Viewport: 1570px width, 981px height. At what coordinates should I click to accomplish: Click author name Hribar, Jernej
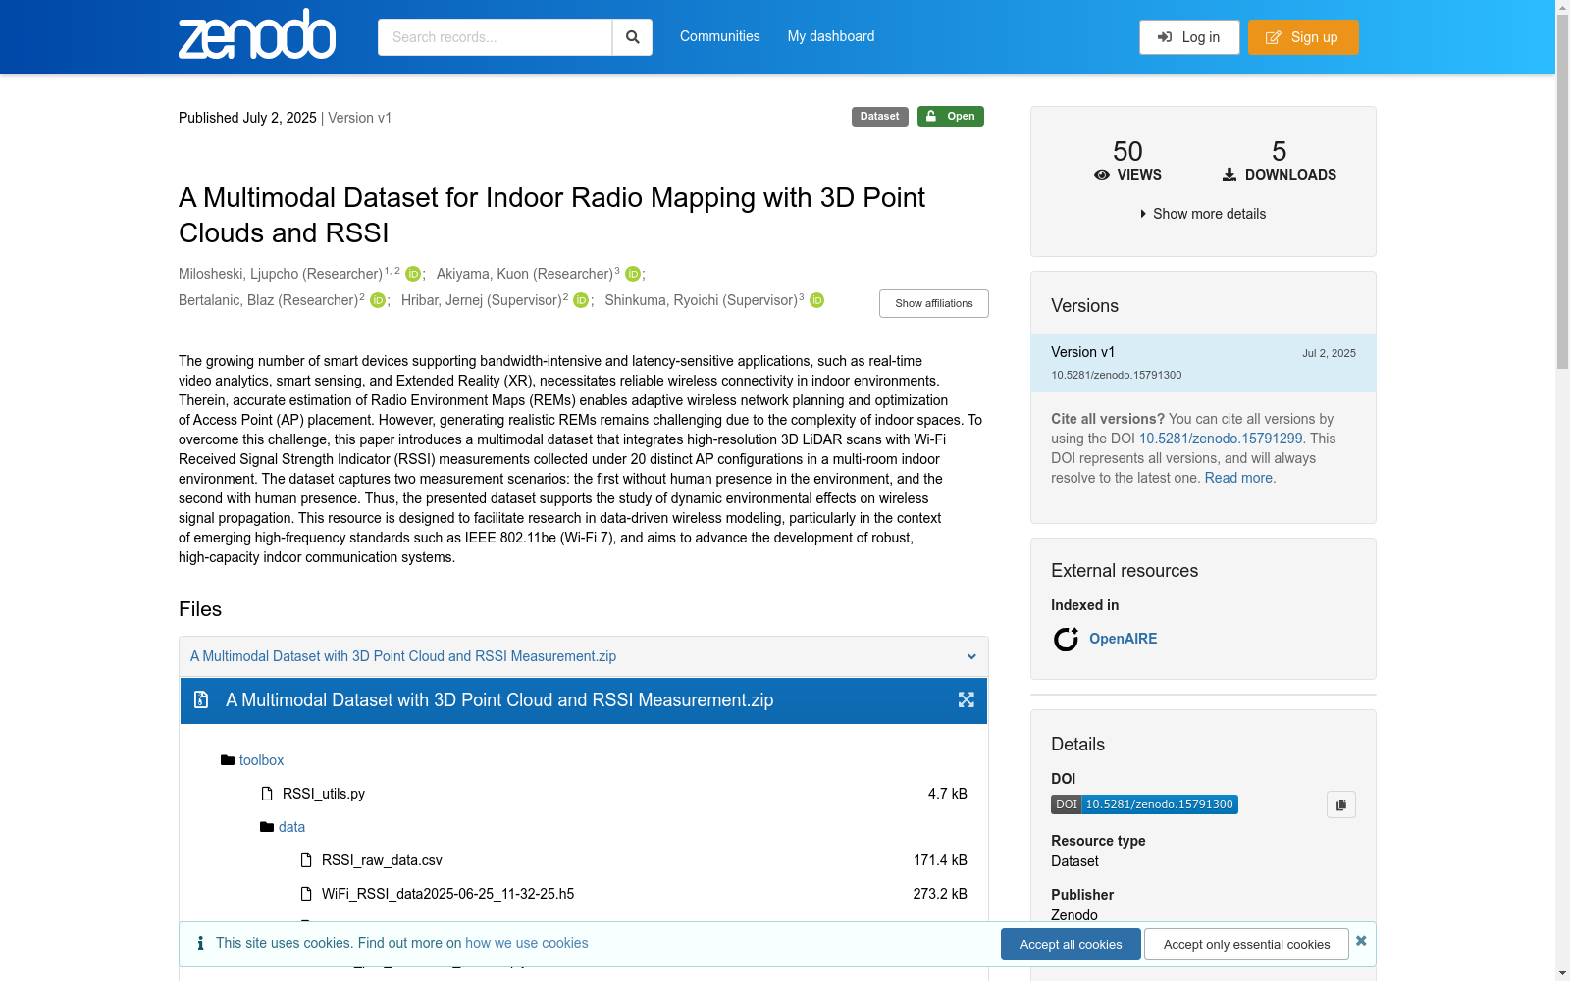click(x=482, y=300)
